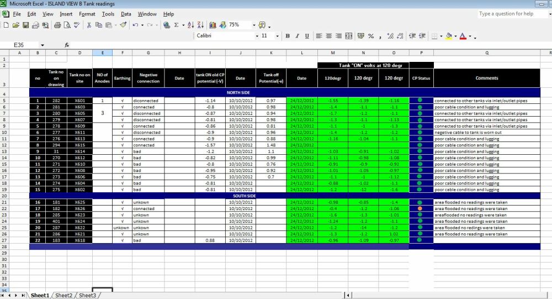
Task: Switch to the Sheet2 tab
Action: pos(63,296)
